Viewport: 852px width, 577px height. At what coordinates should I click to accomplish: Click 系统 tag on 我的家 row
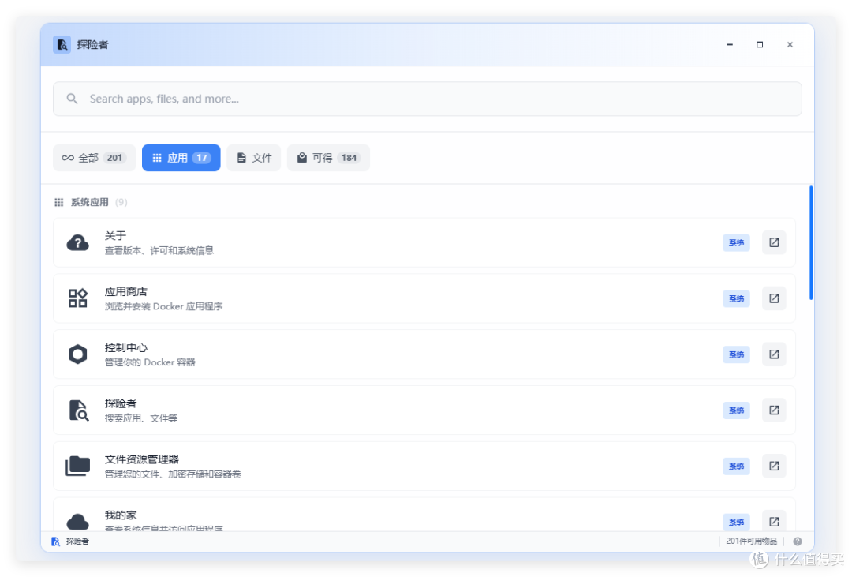(736, 522)
